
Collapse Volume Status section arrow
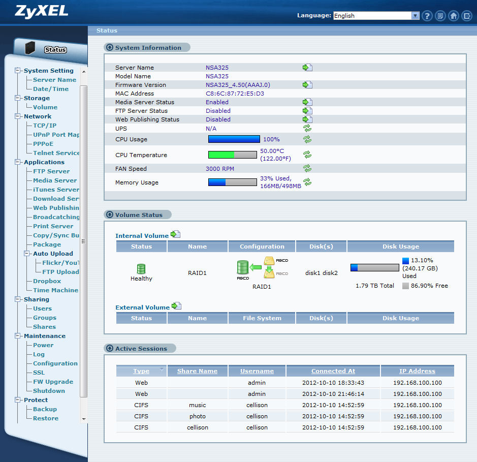point(110,214)
